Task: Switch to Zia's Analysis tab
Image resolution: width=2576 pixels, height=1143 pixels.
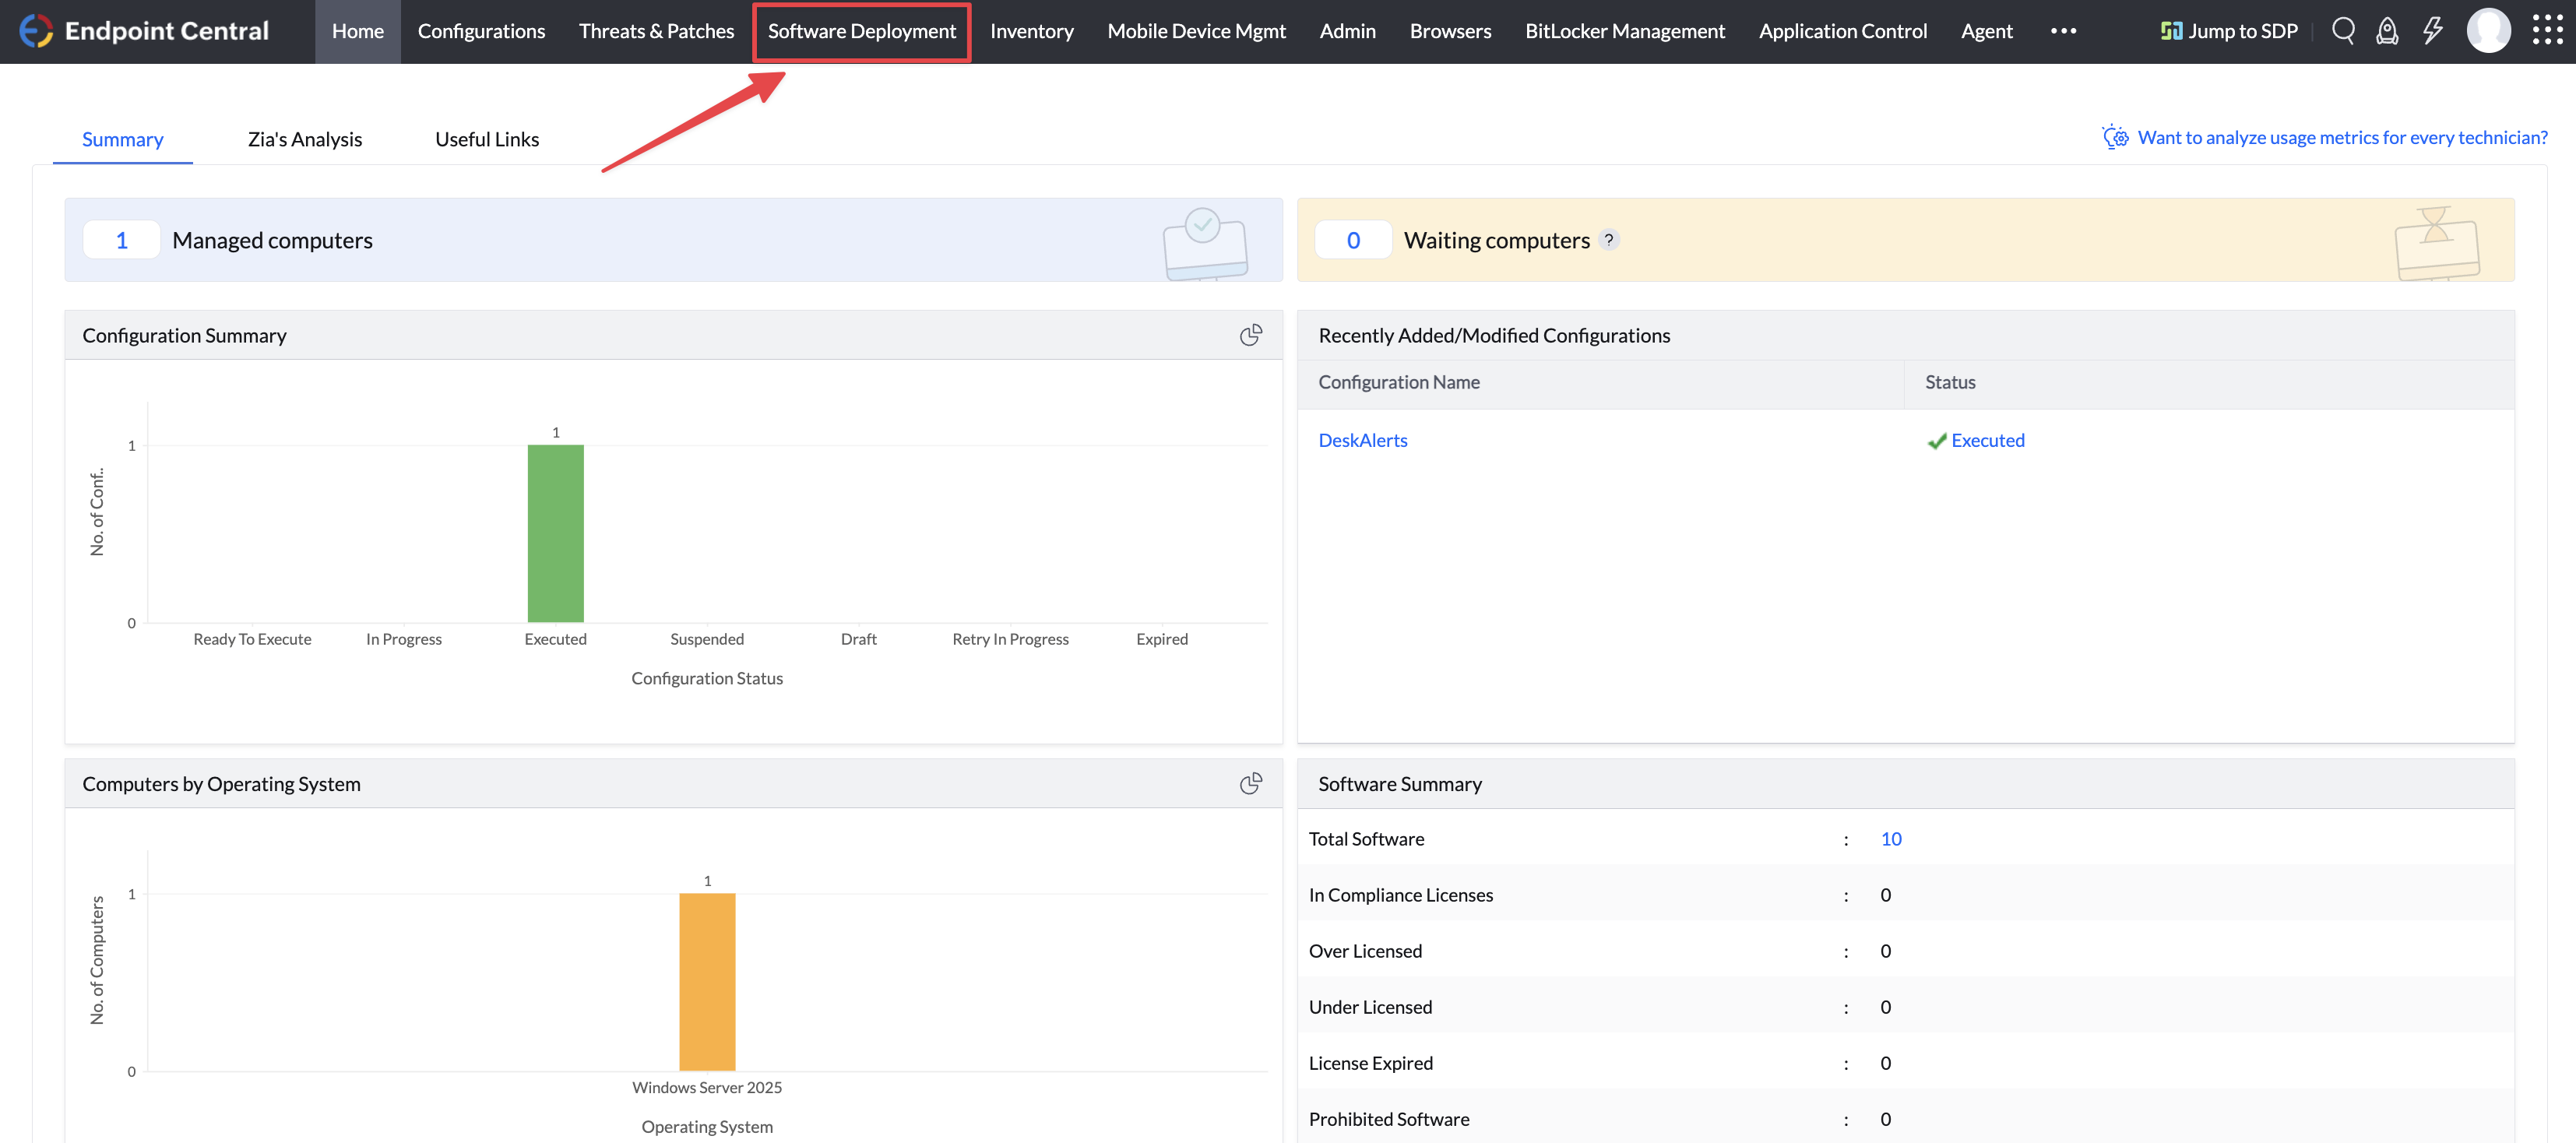Action: pyautogui.click(x=305, y=139)
